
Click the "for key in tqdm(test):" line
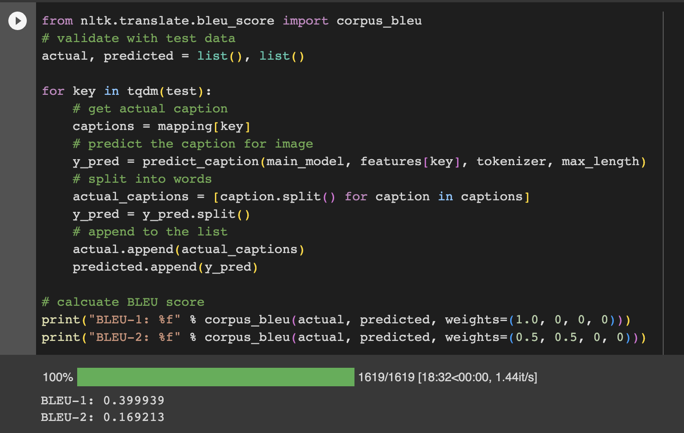pyautogui.click(x=127, y=91)
